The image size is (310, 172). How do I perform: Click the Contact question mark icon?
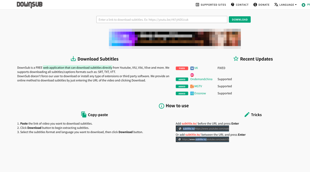[x=232, y=5]
